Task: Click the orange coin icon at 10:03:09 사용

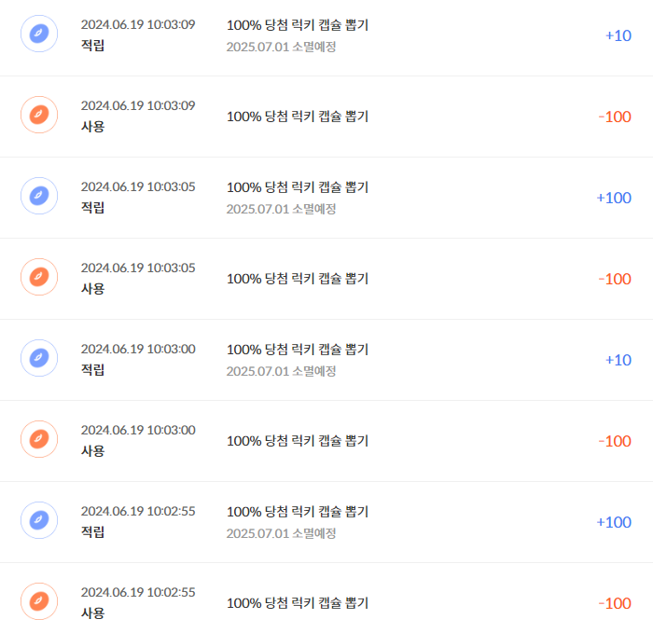Action: tap(39, 115)
